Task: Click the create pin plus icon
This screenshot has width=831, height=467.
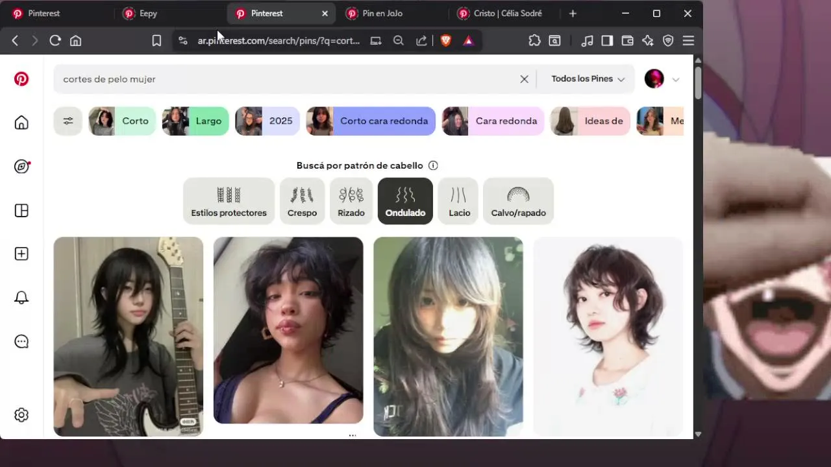Action: coord(21,254)
